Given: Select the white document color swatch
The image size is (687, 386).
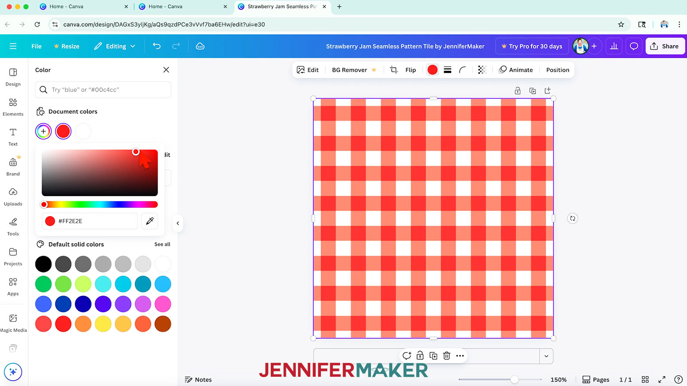Looking at the screenshot, I should coord(83,131).
